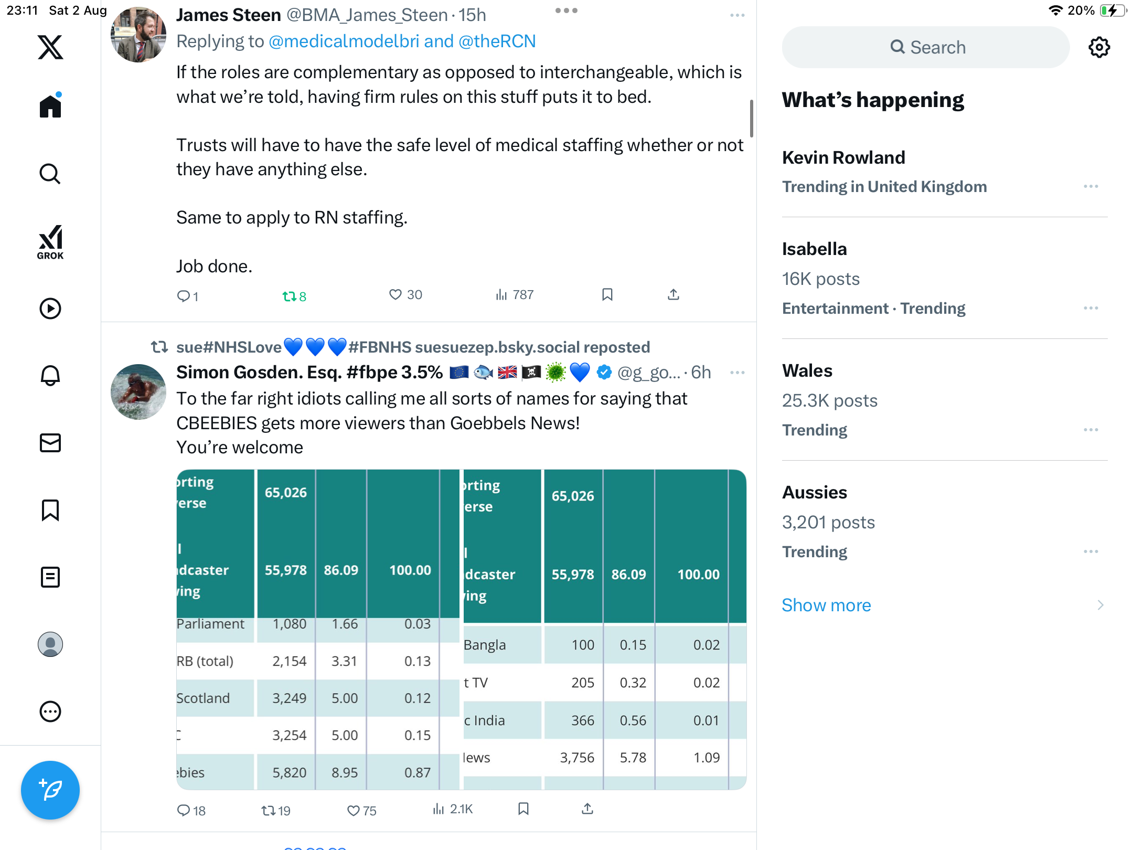Go to the Home timeline
This screenshot has height=850, width=1133.
pos(50,107)
